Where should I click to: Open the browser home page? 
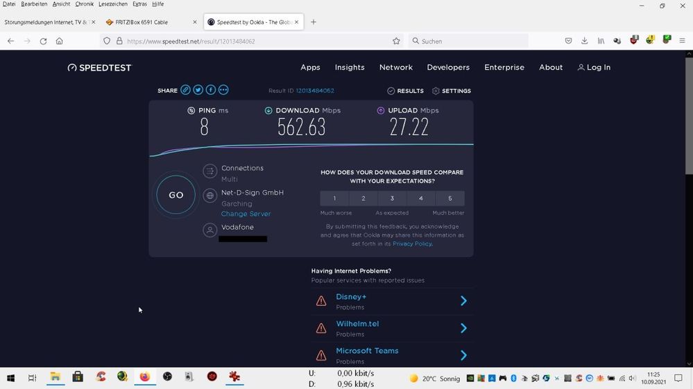coord(59,41)
